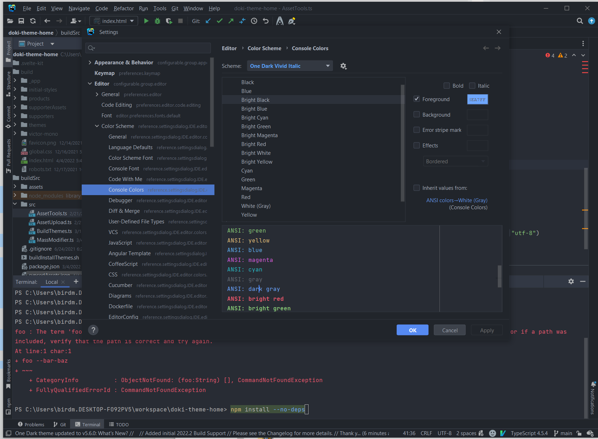The height and width of the screenshot is (439, 598).
Task: Uncheck the Foreground checkbox
Action: [416, 99]
